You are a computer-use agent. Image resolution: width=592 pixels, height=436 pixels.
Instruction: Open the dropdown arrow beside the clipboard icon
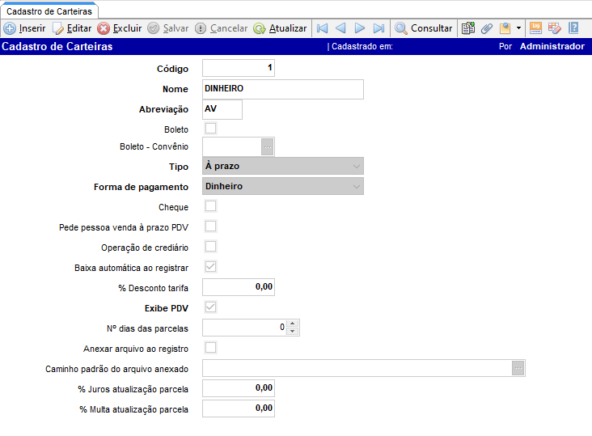[518, 28]
